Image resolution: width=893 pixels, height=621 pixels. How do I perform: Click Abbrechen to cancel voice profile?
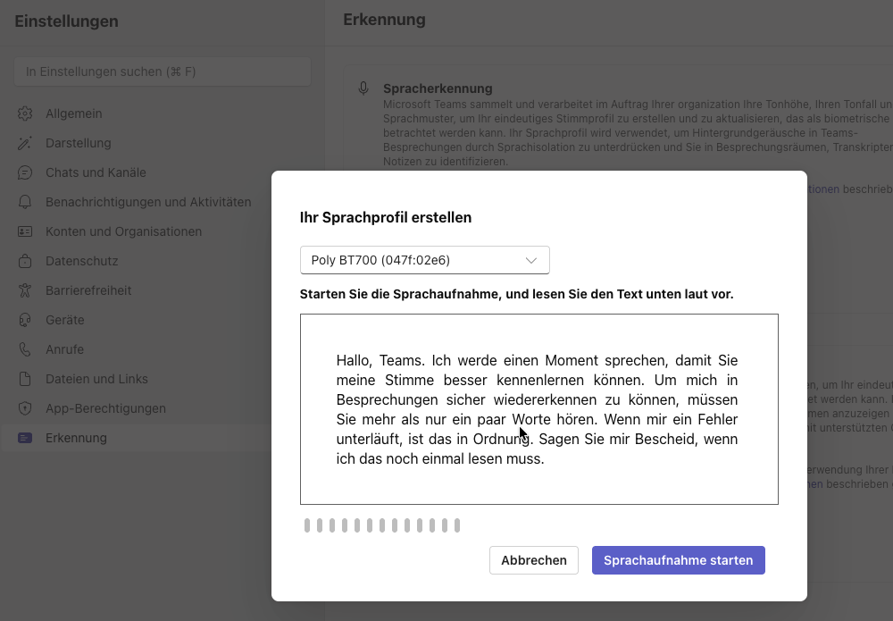(534, 560)
